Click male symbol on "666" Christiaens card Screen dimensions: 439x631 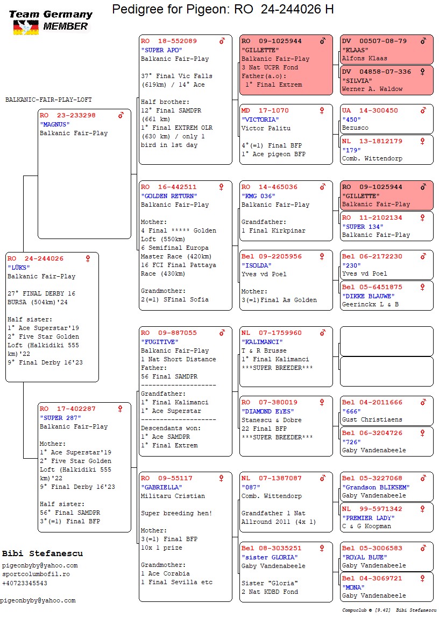pyautogui.click(x=423, y=402)
